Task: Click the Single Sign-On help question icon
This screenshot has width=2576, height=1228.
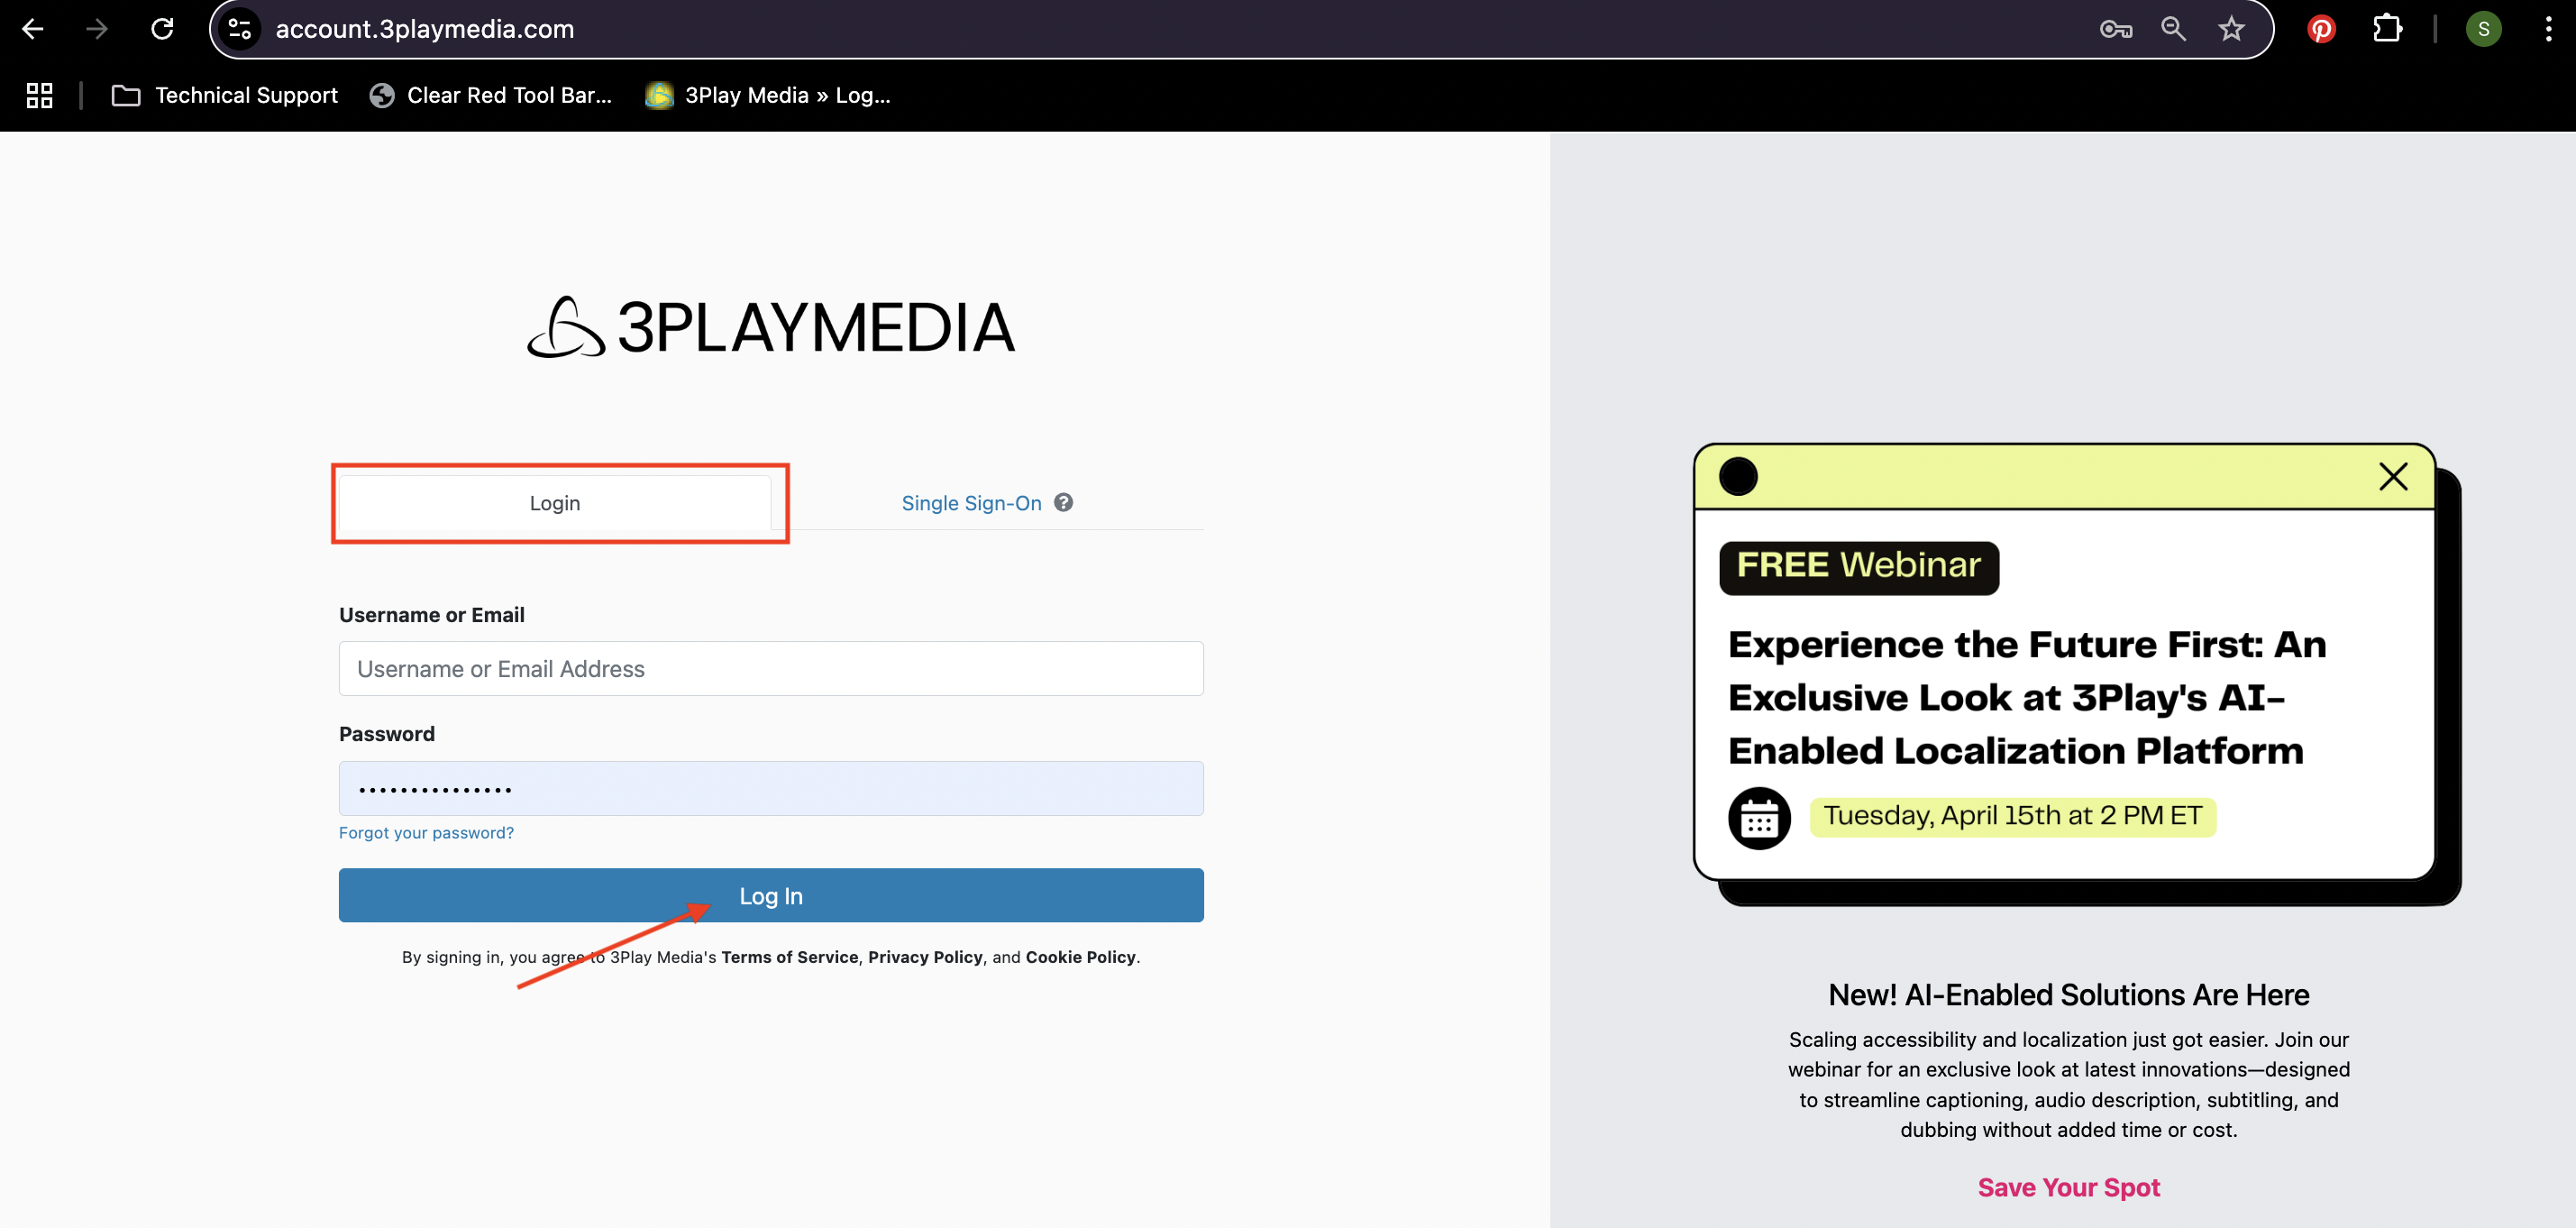Action: point(1063,502)
